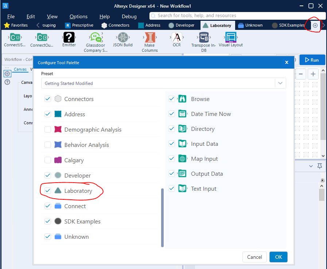Image resolution: width=327 pixels, height=269 pixels.
Task: Uncheck the Text Input tool
Action: pos(172,188)
